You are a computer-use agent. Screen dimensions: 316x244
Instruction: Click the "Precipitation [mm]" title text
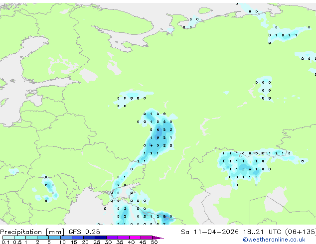32,232
